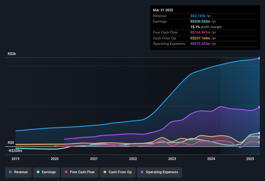The image size is (265, 181).
Task: Click the Revenue label in tooltip
Action: 160,16
